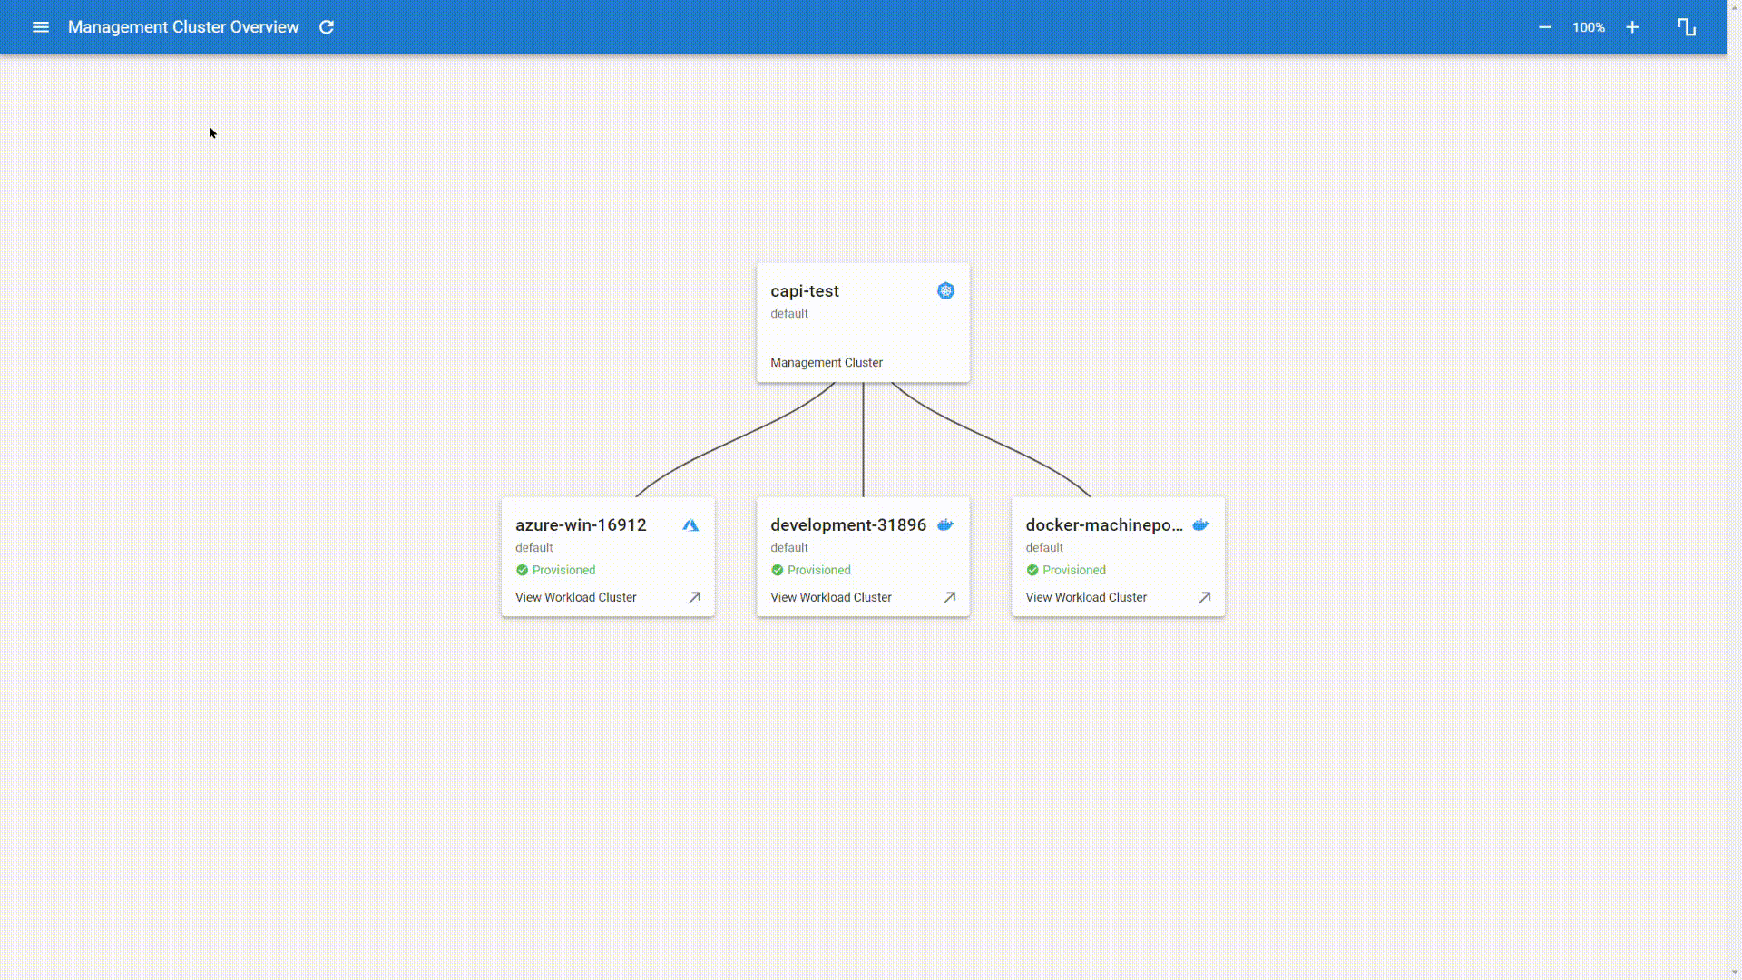This screenshot has width=1742, height=980.
Task: Click the Azure icon on azure-win-16912
Action: 690,525
